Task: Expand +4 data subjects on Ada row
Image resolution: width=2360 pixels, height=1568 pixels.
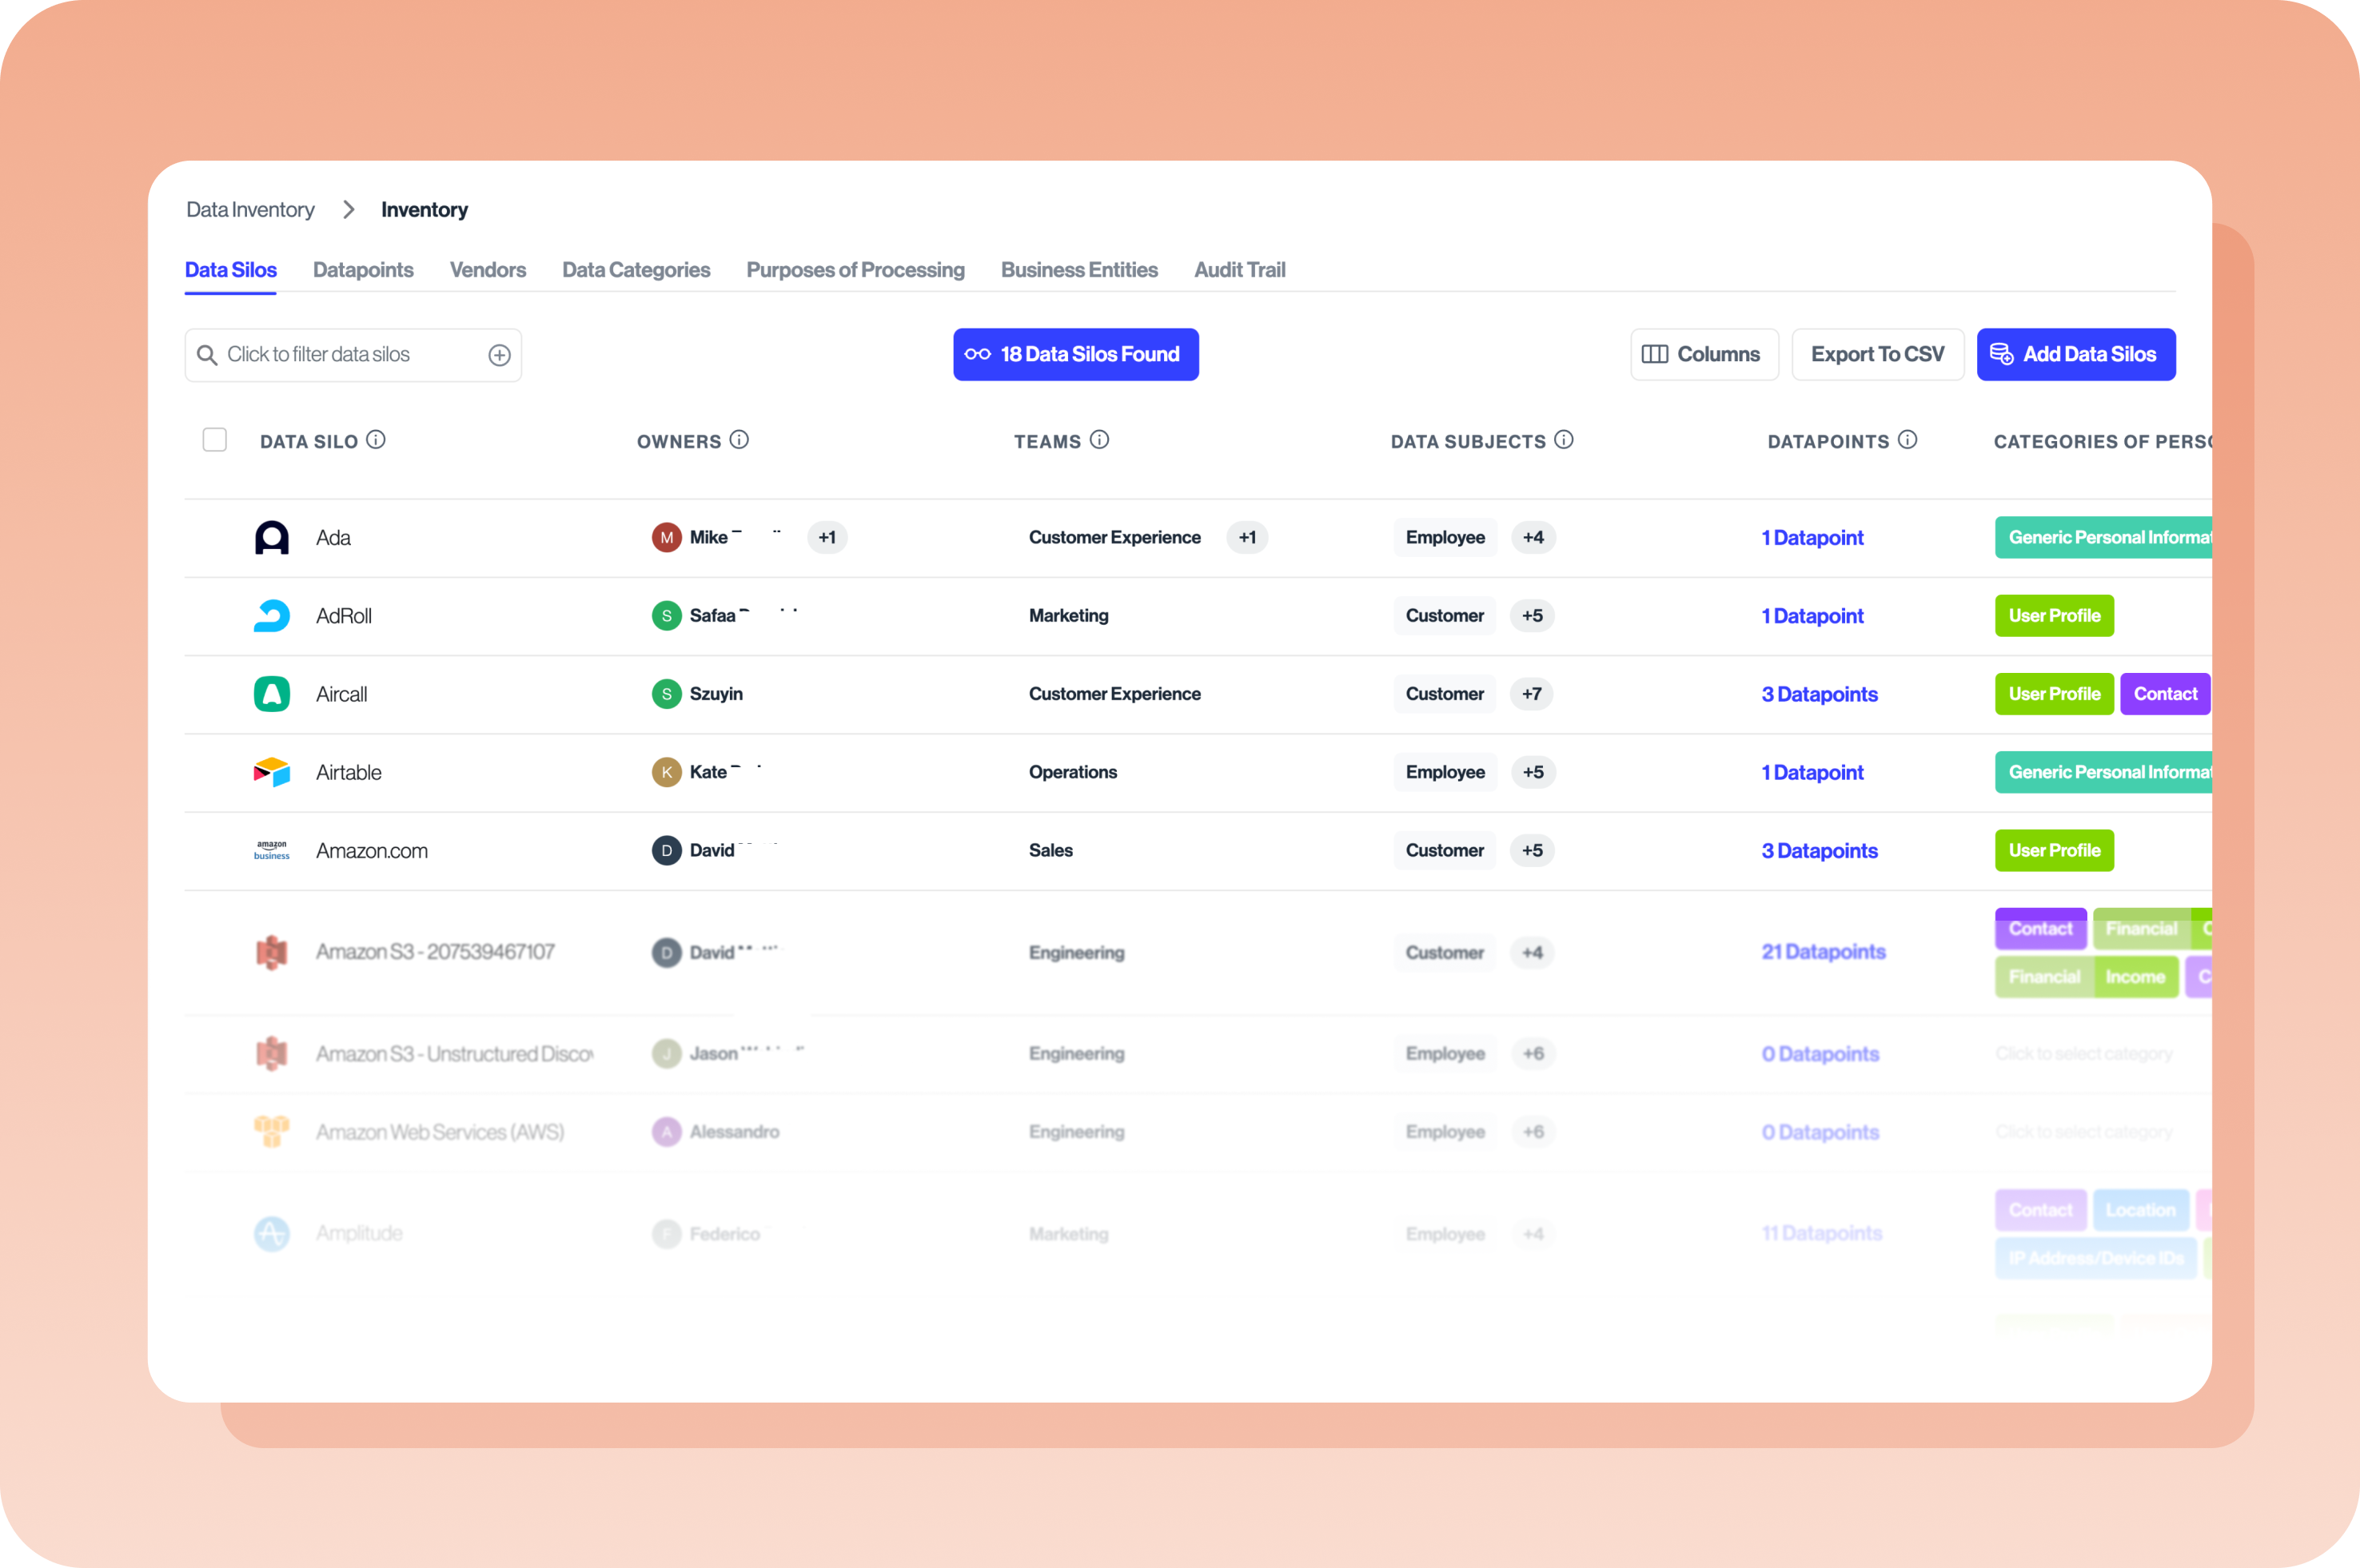Action: [x=1533, y=537]
